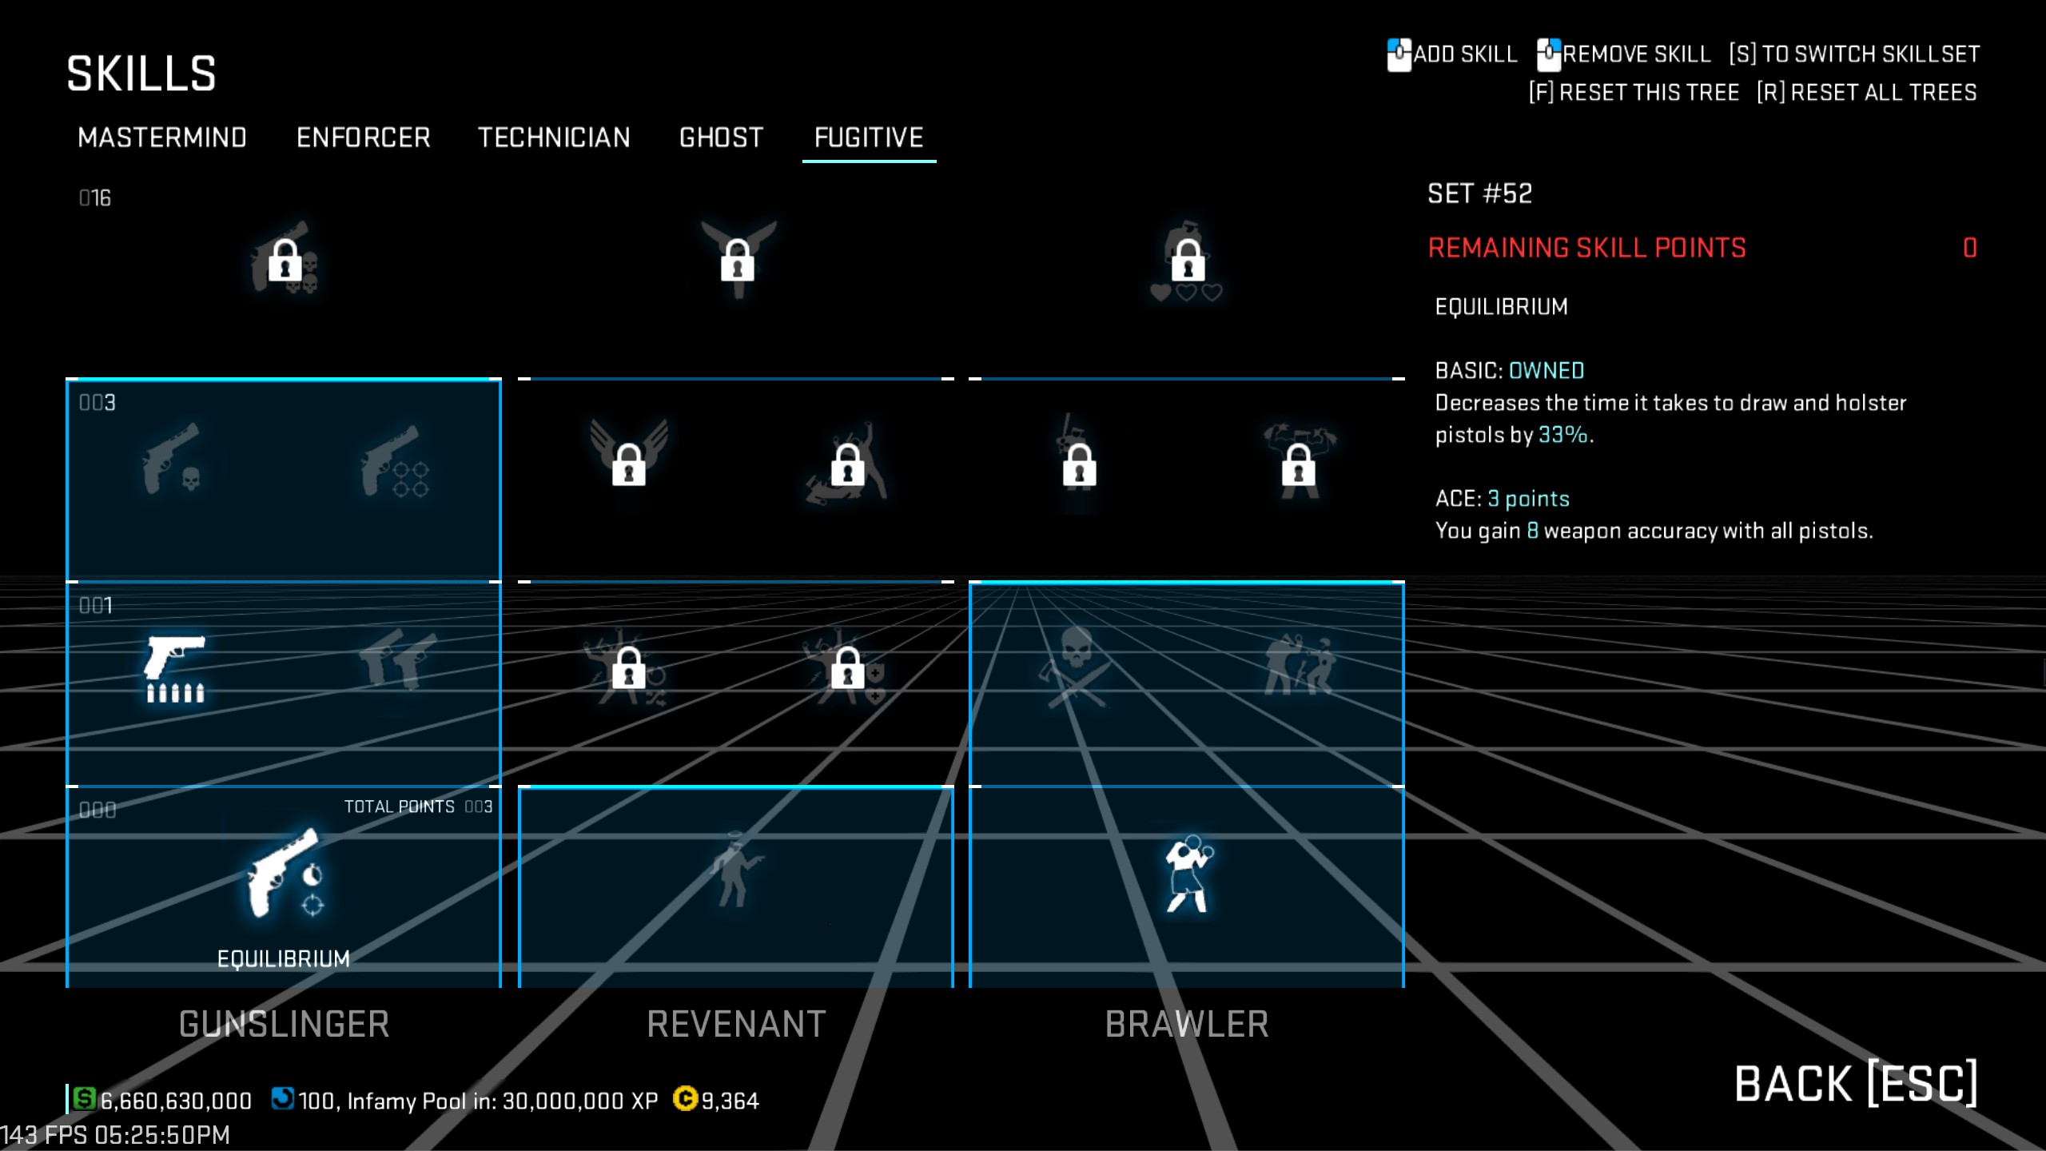
Task: Open the Enforcer skill tab
Action: click(x=363, y=137)
